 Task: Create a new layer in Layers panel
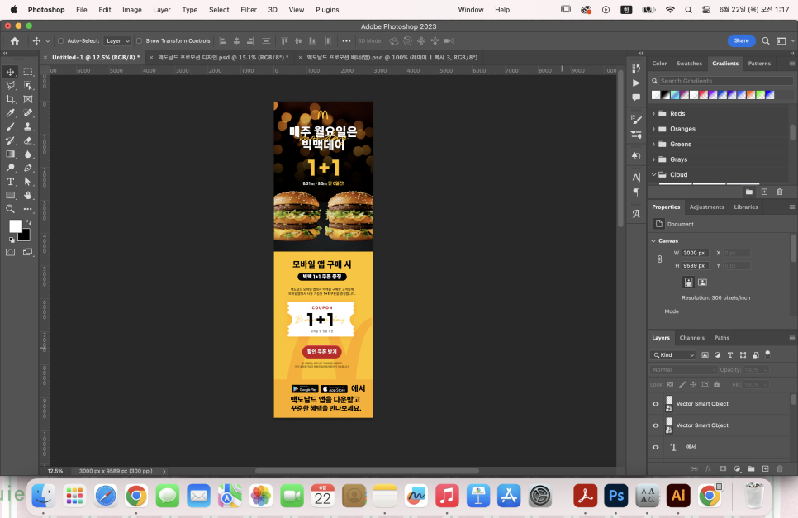(x=765, y=468)
